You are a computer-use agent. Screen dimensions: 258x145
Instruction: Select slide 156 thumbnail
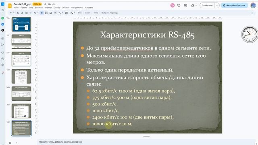(21, 24)
